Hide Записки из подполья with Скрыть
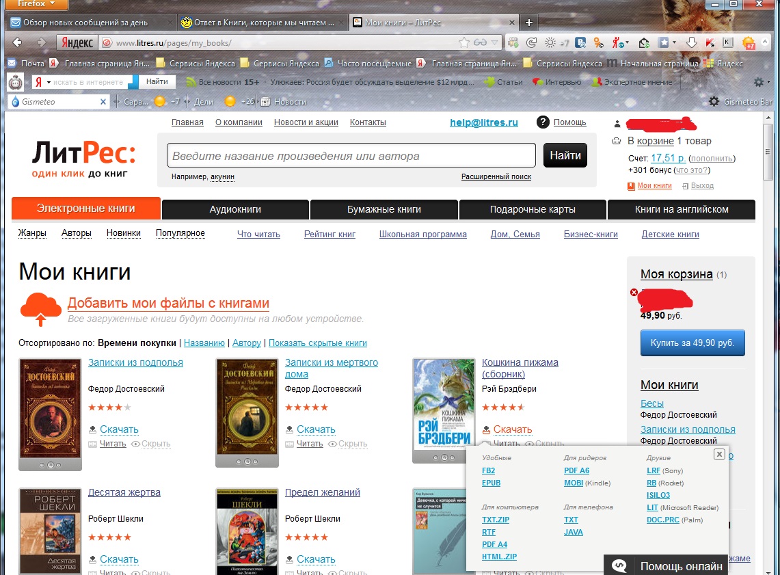780x575 pixels. [156, 444]
